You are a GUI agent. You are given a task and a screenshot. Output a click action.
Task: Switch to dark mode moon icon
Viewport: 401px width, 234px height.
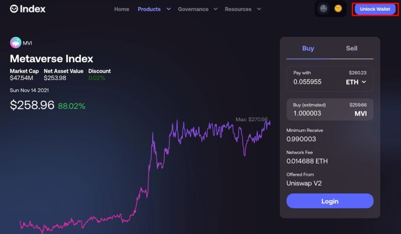323,9
